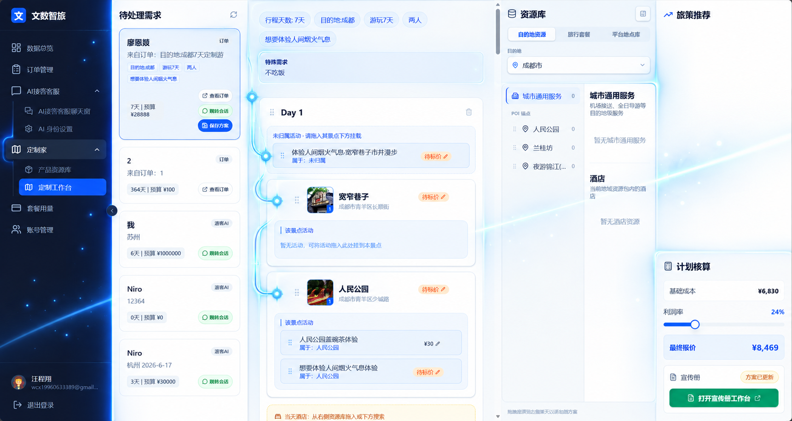792x421 pixels.
Task: Click 待标价 tag on 宽窄巷子
Action: pos(434,197)
